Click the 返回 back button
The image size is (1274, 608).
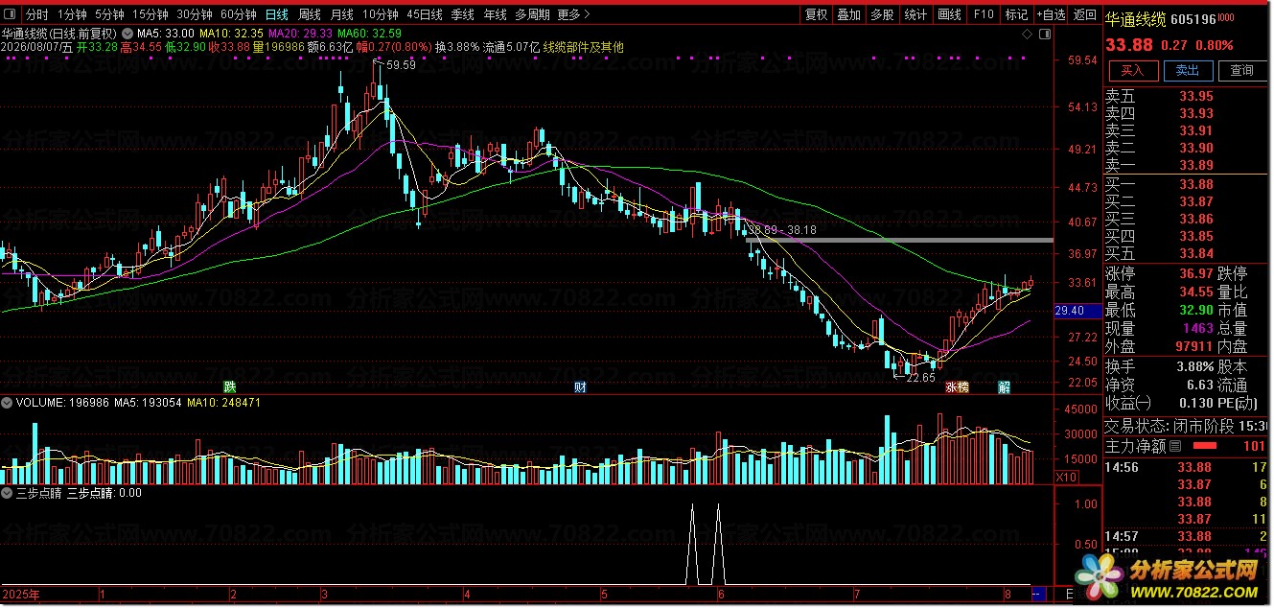click(1085, 14)
